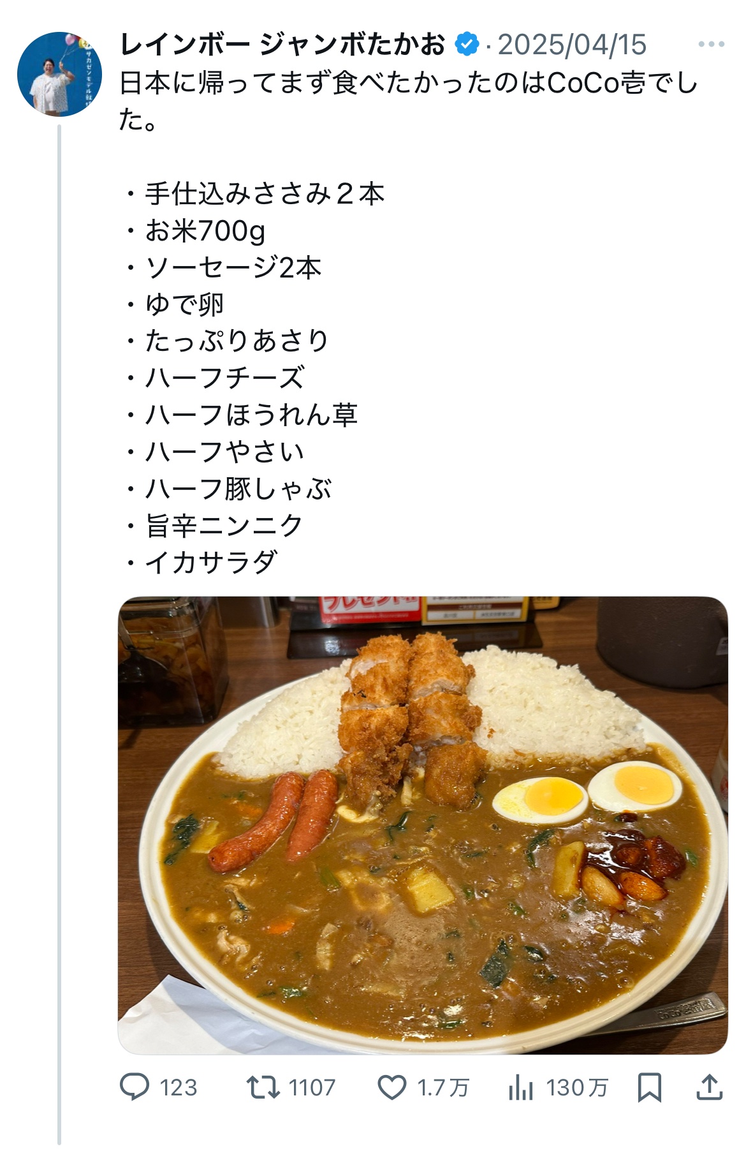Tap the 130万 views count
Screen dimensions: 746x1149
point(577,1087)
